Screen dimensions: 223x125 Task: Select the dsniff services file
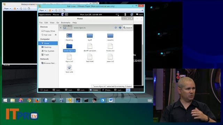(90, 48)
